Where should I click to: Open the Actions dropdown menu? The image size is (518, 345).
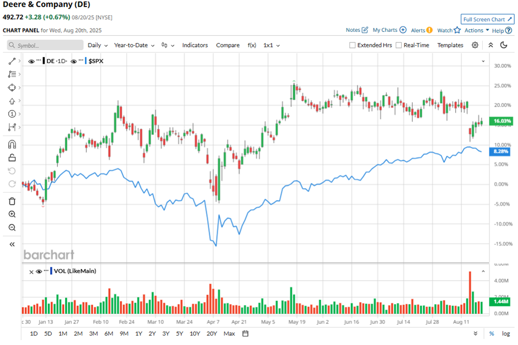pos(477,30)
